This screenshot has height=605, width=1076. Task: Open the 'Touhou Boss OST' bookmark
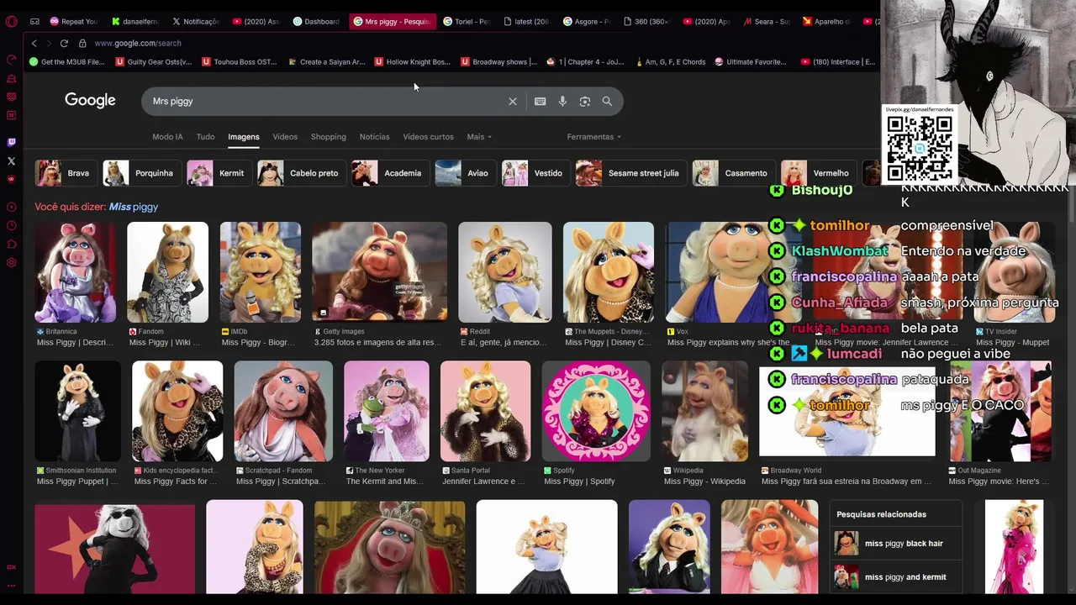click(239, 61)
